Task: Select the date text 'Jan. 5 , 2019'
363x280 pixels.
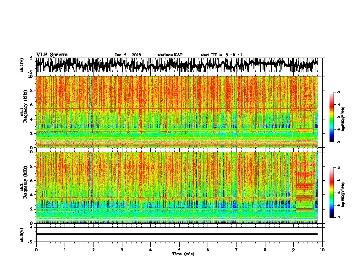Action: 128,55
